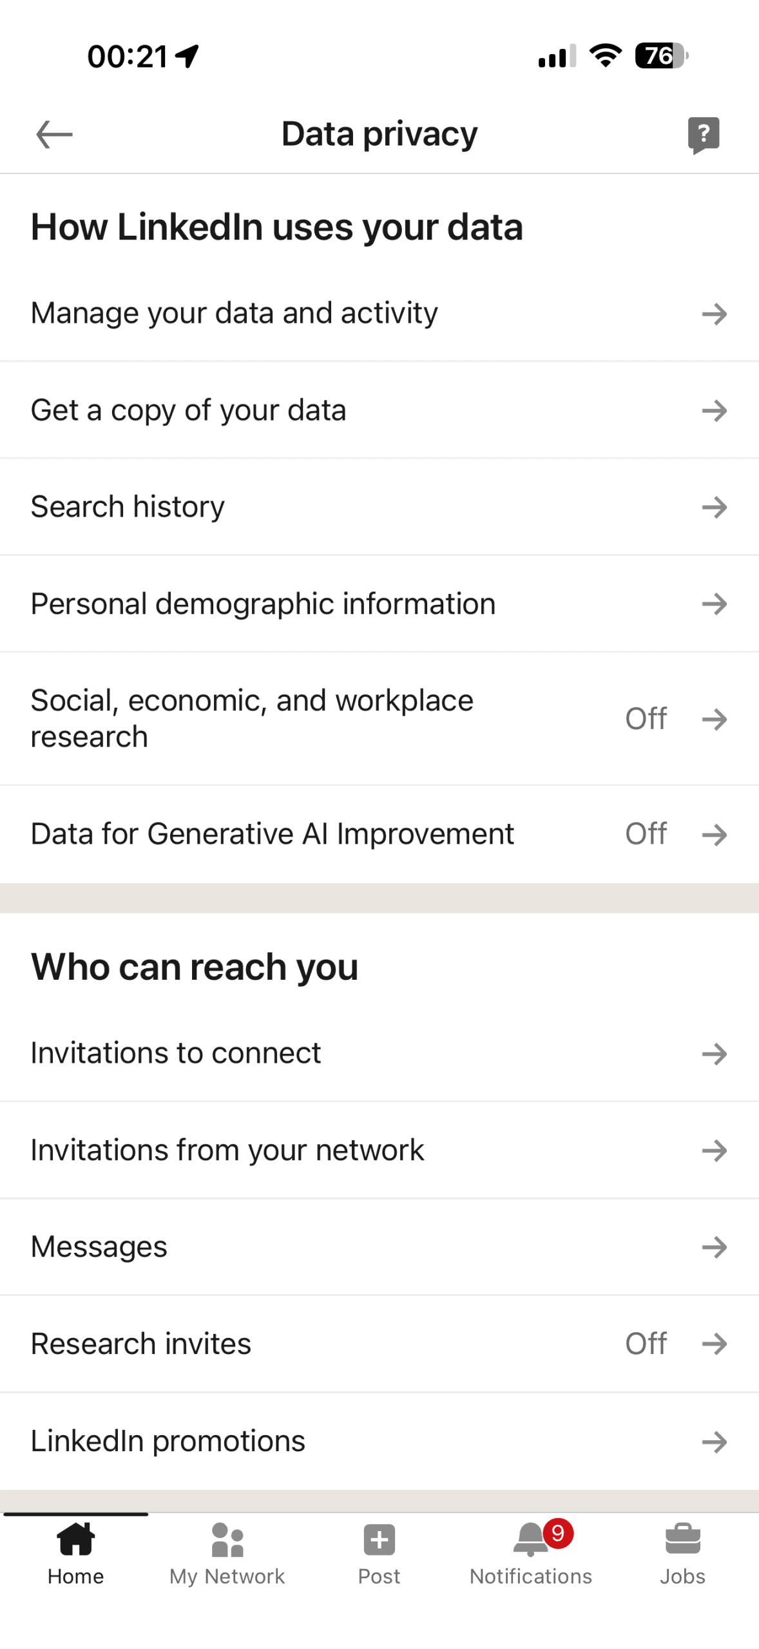Viewport: 759px width, 1649px height.
Task: Open the help question mark icon
Action: coord(703,135)
